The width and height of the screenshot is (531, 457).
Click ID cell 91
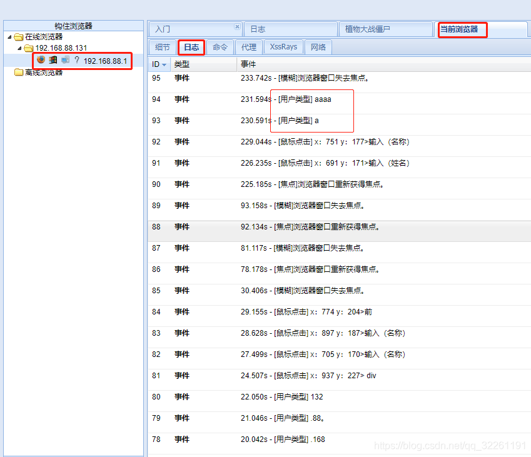156,163
